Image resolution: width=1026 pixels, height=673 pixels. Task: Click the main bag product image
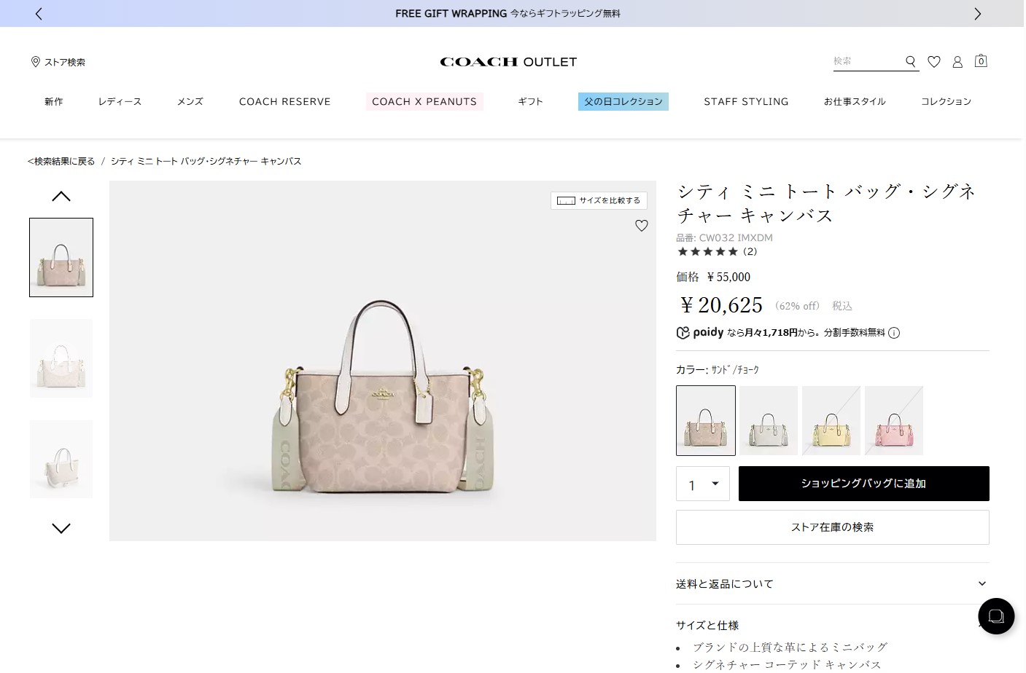383,361
